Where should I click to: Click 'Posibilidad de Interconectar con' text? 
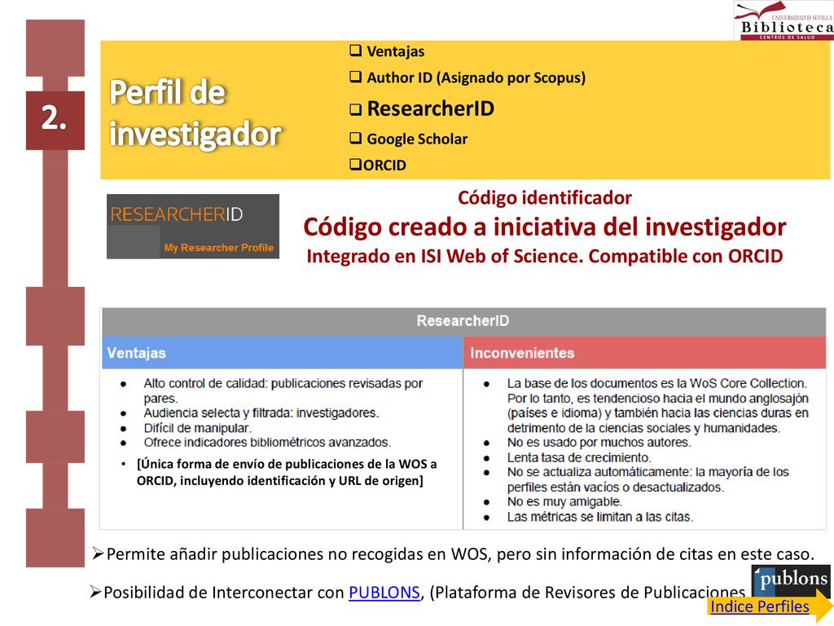[x=223, y=593]
